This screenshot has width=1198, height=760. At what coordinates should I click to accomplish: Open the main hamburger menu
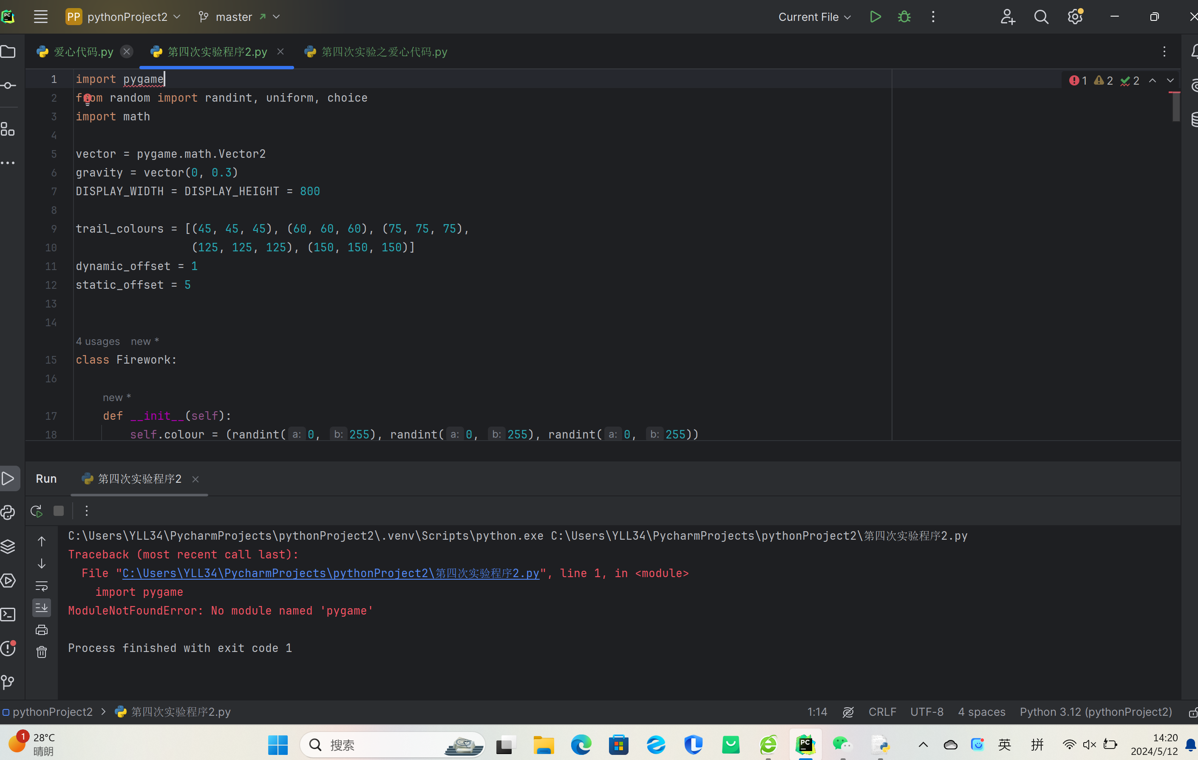coord(41,17)
